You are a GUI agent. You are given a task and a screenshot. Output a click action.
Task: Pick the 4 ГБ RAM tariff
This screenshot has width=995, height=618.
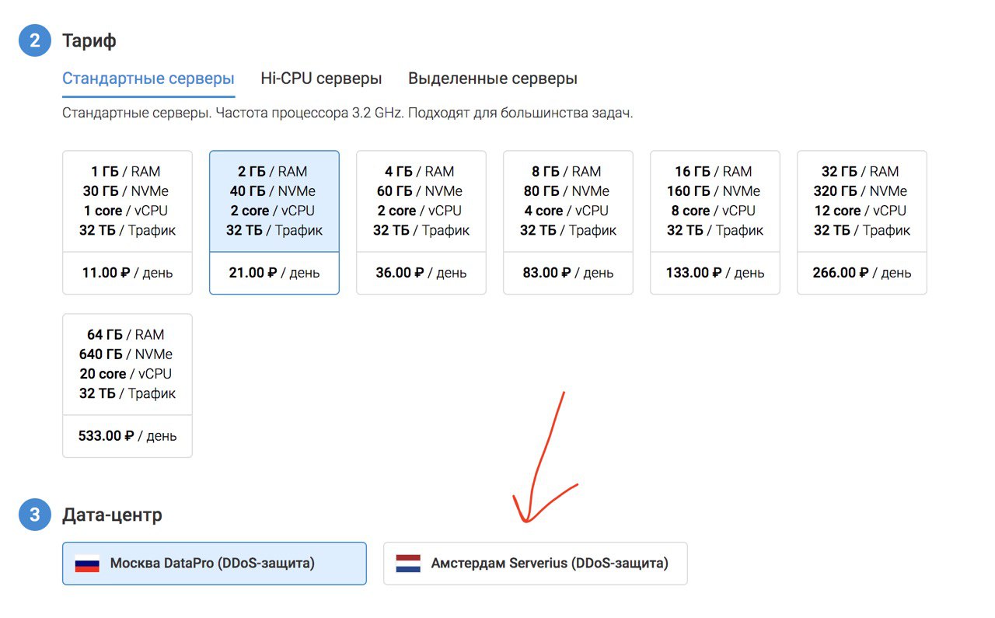tap(421, 201)
